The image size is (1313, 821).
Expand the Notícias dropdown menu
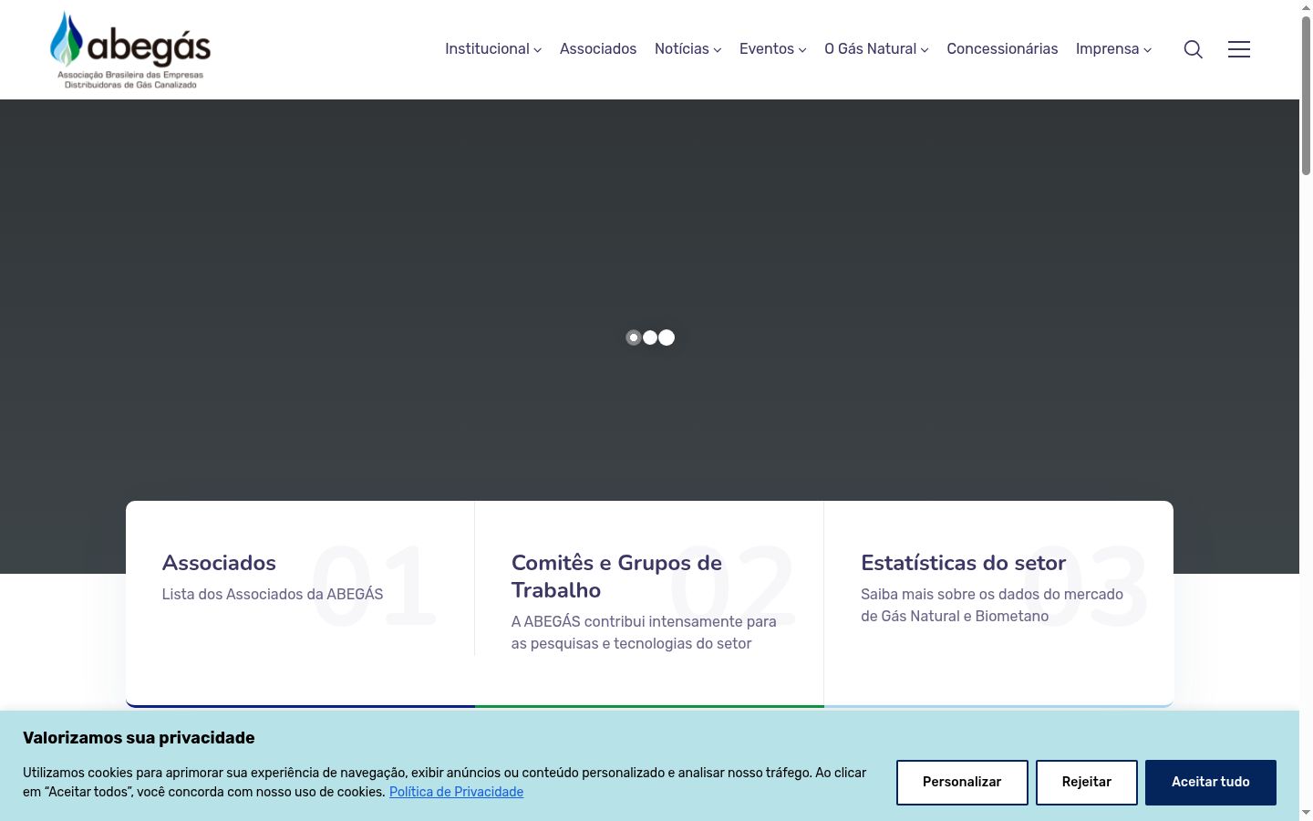[688, 49]
